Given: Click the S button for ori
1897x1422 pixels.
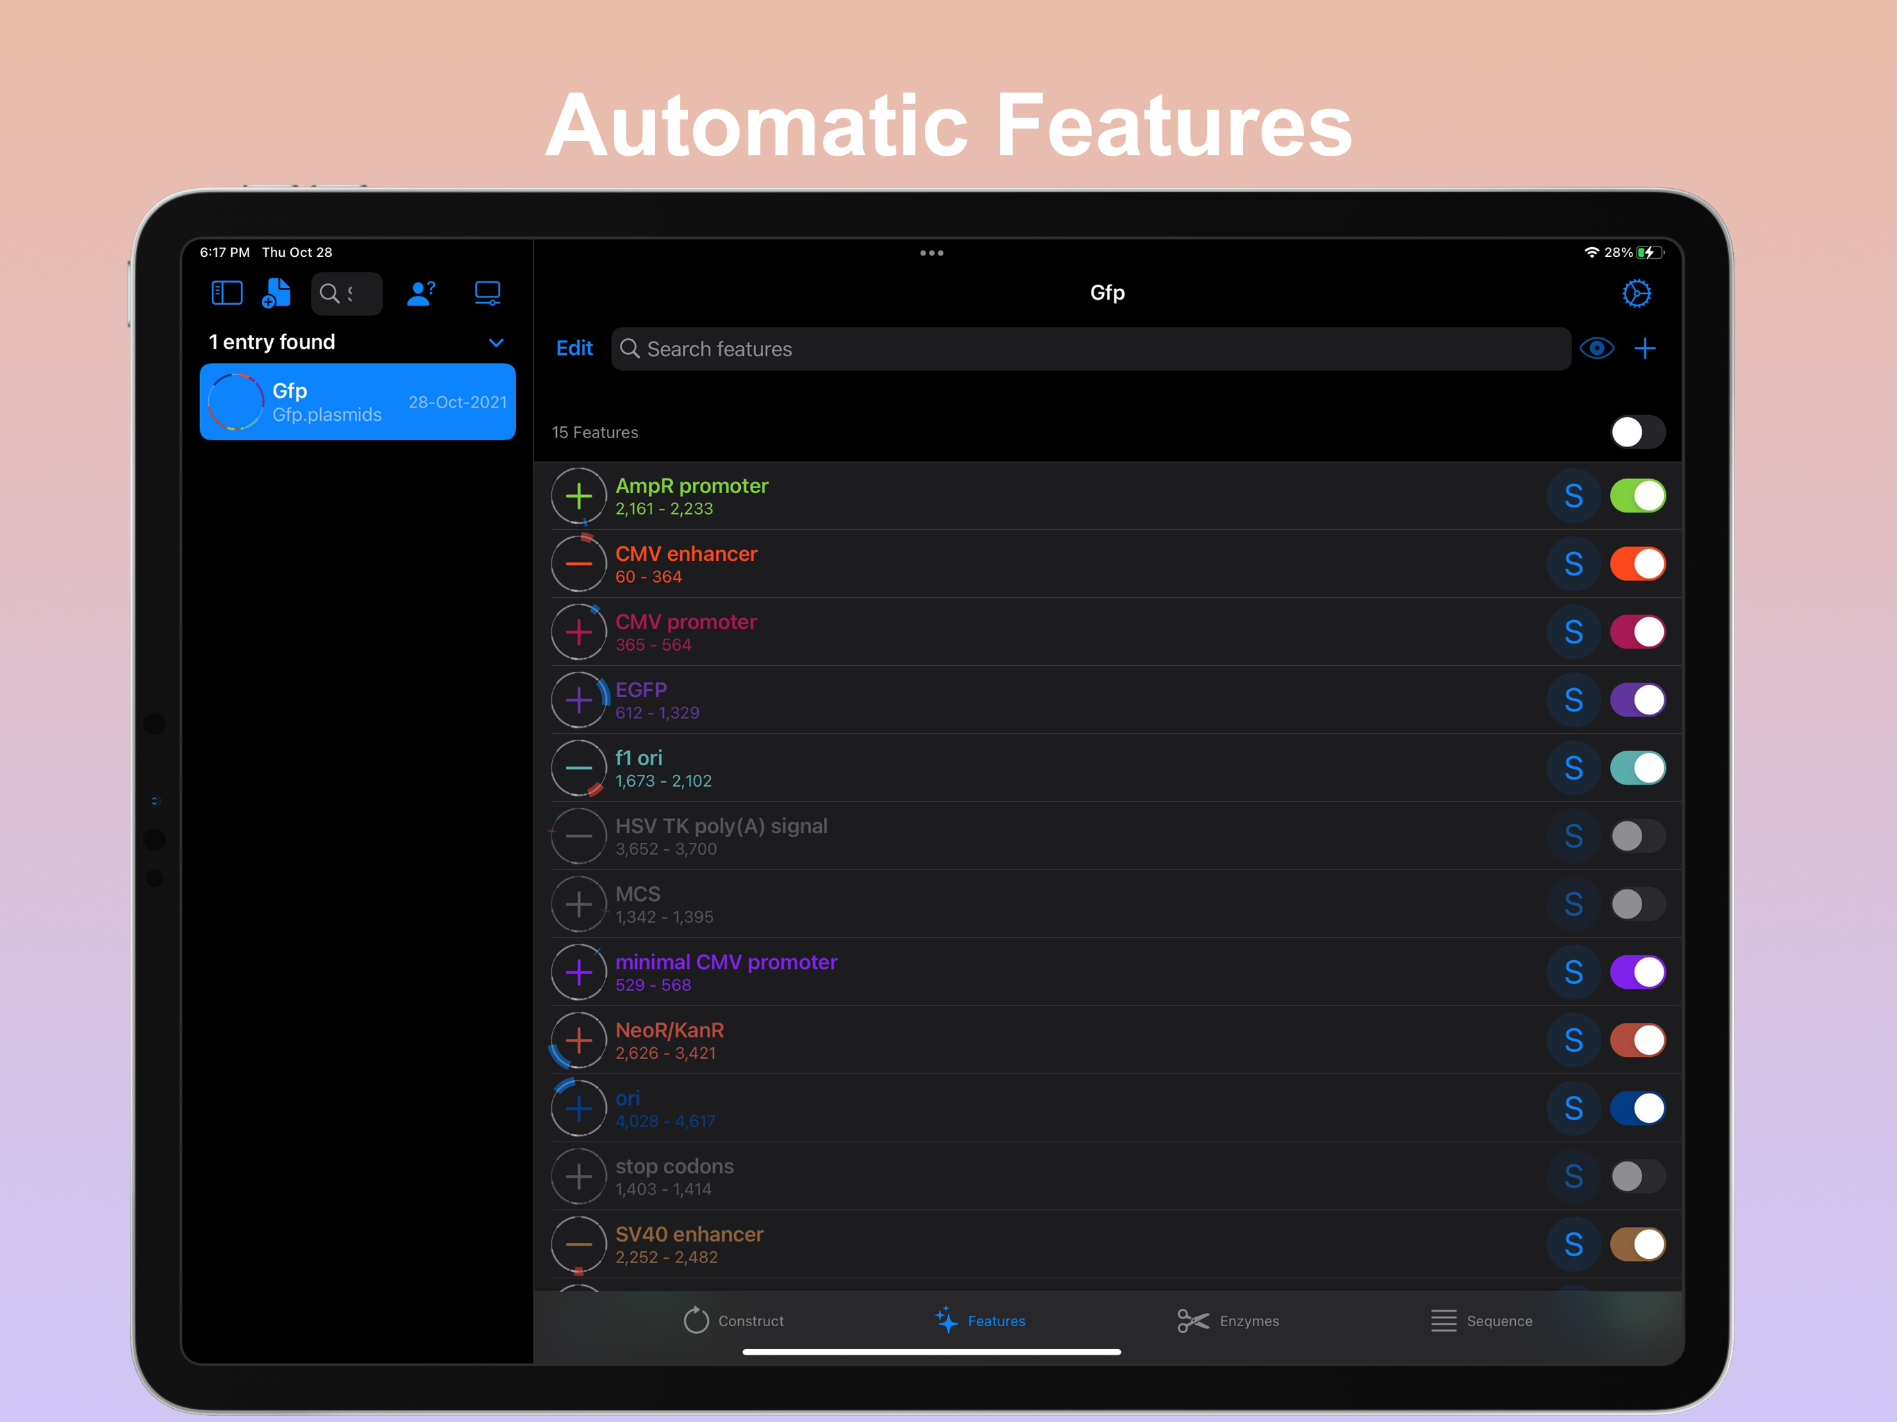Looking at the screenshot, I should coord(1573,1108).
